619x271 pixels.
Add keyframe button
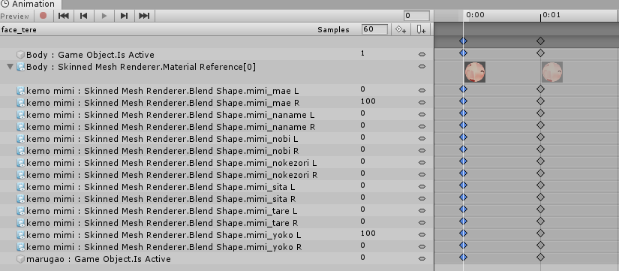pyautogui.click(x=401, y=29)
